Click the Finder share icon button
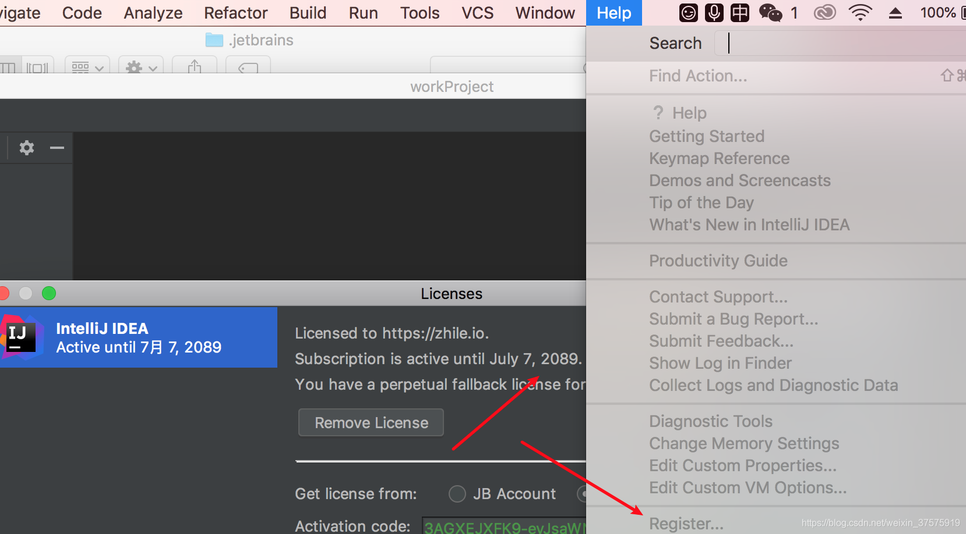The image size is (966, 534). pyautogui.click(x=195, y=66)
